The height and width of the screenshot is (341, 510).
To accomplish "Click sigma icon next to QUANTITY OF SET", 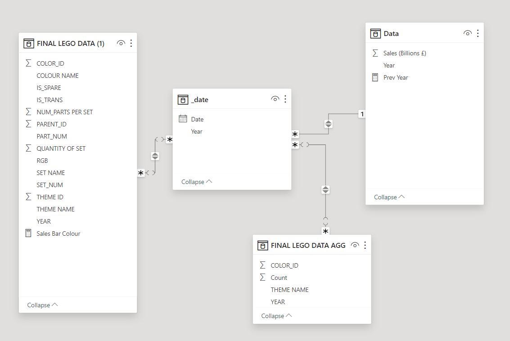I will [28, 148].
